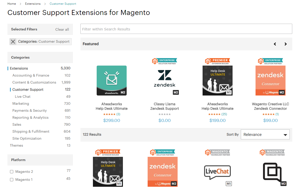Enable the Magento 2 platform checkbox

pyautogui.click(x=12, y=172)
